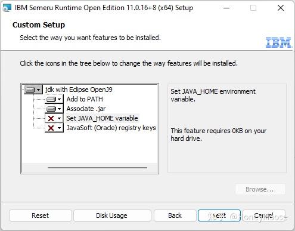The width and height of the screenshot is (295, 231).
Task: Open dropdown arrow for JavaSoft registry keys
Action: point(59,128)
